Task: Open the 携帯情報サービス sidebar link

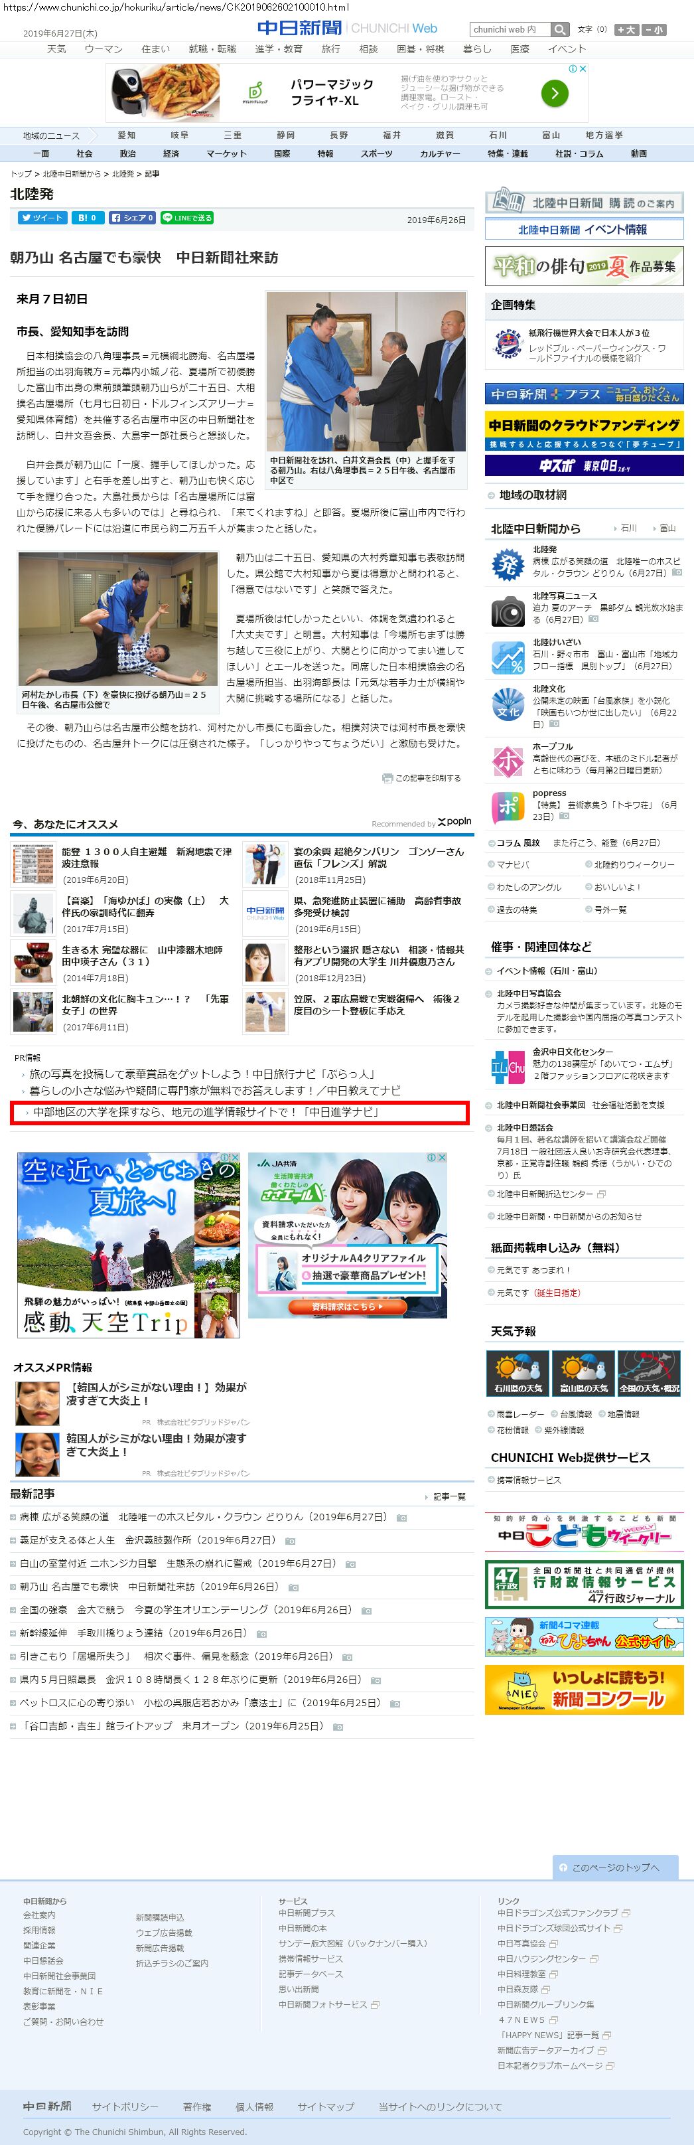Action: point(528,1480)
